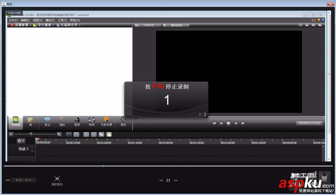Viewport: 336px width, 195px height.
Task: Toggle visibility eye for 轨道 3
Action: point(32,147)
